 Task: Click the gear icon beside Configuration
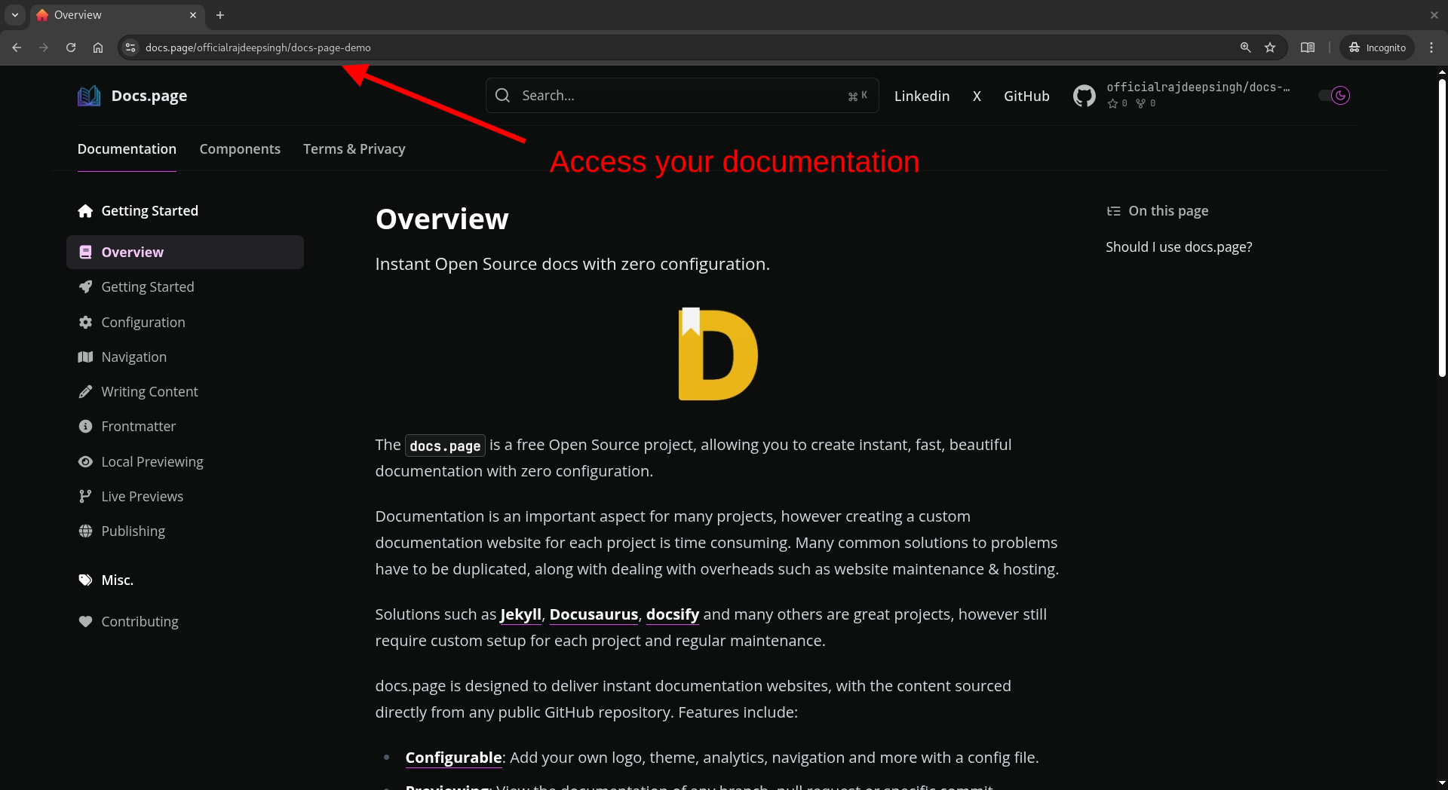86,322
